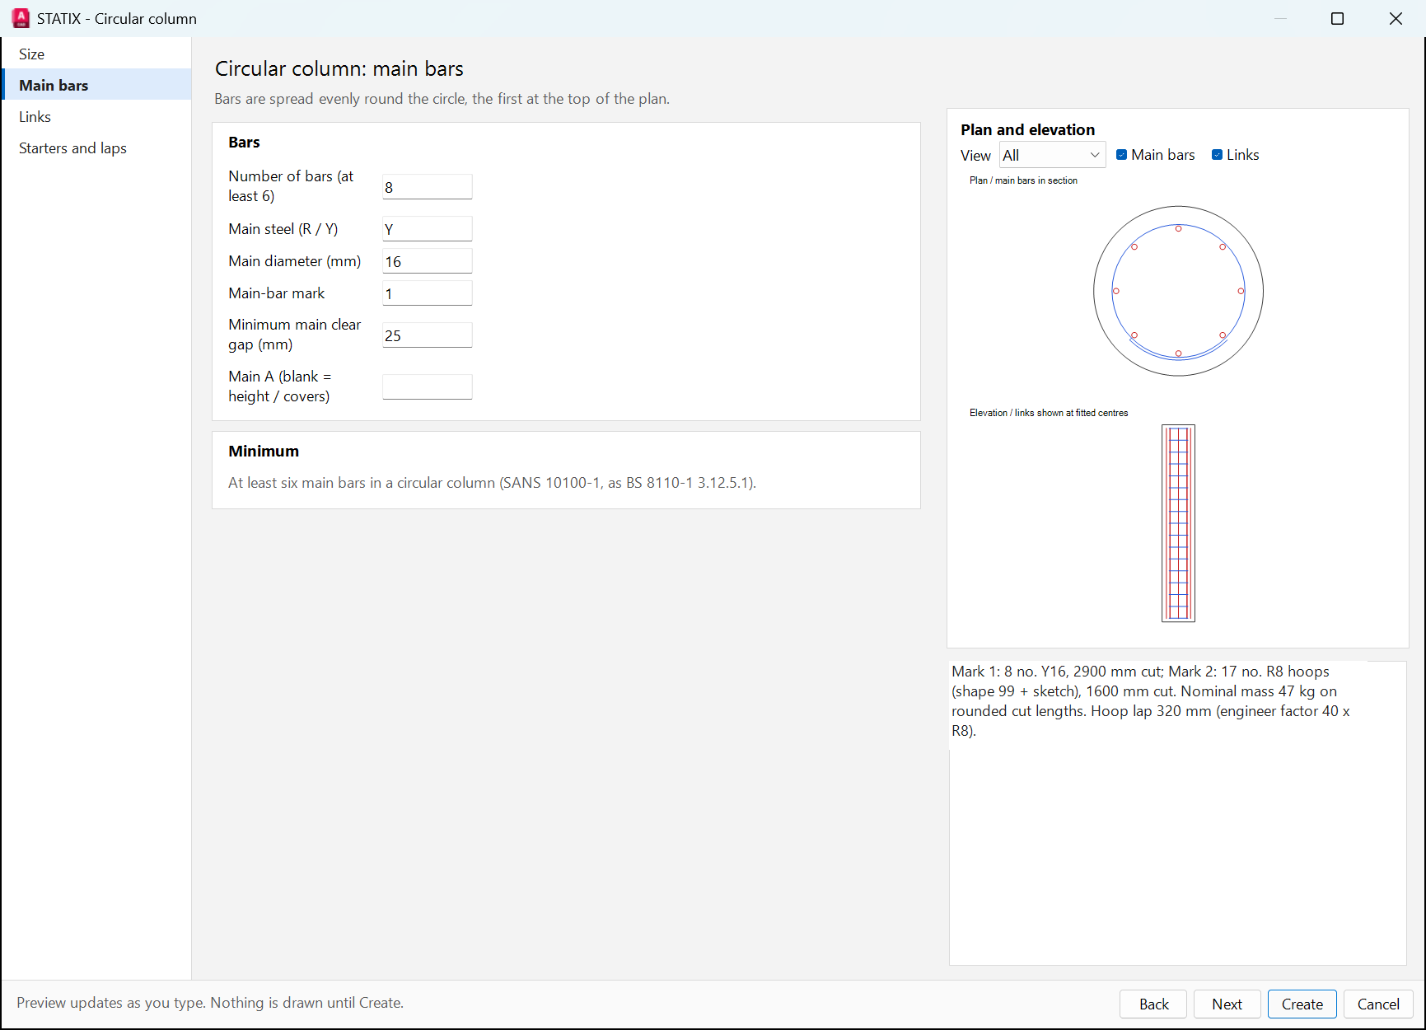Screen dimensions: 1426x1030
Task: Go to the Links sidebar page
Action: (96, 117)
